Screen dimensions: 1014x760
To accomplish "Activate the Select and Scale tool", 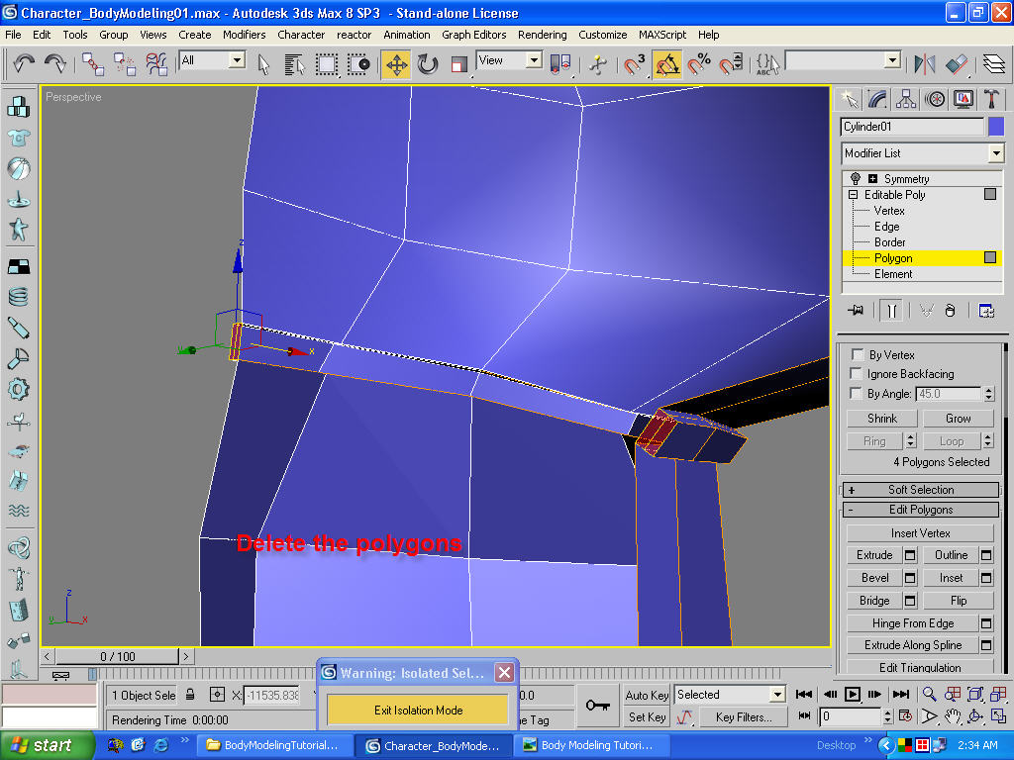I will (459, 64).
